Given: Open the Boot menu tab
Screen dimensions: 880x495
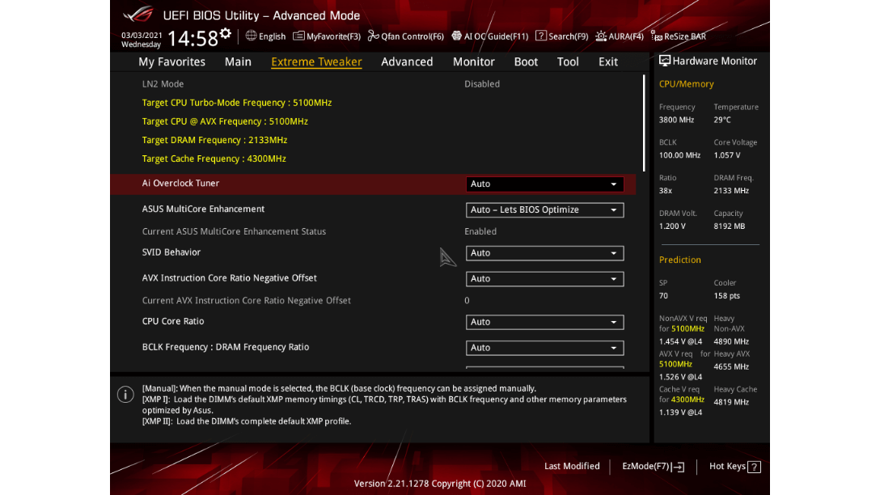Looking at the screenshot, I should [x=526, y=61].
